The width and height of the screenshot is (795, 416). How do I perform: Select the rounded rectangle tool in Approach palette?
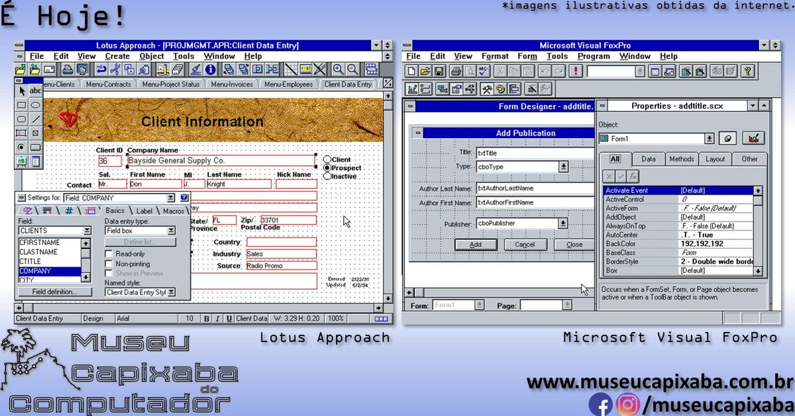coord(22,119)
